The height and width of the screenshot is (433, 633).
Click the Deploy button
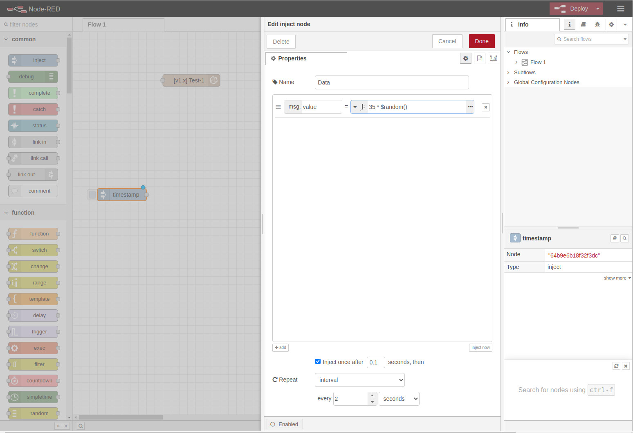572,9
